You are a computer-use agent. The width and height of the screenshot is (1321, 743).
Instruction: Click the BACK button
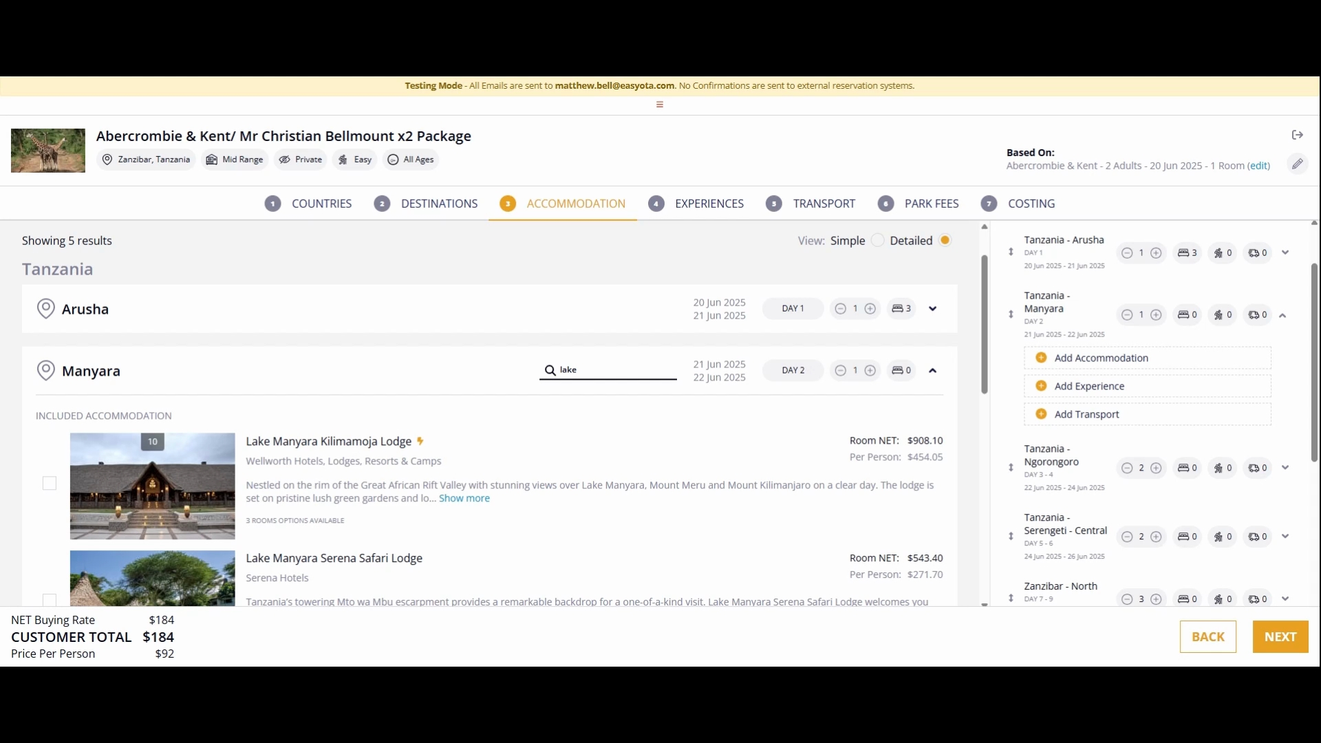[1208, 637]
